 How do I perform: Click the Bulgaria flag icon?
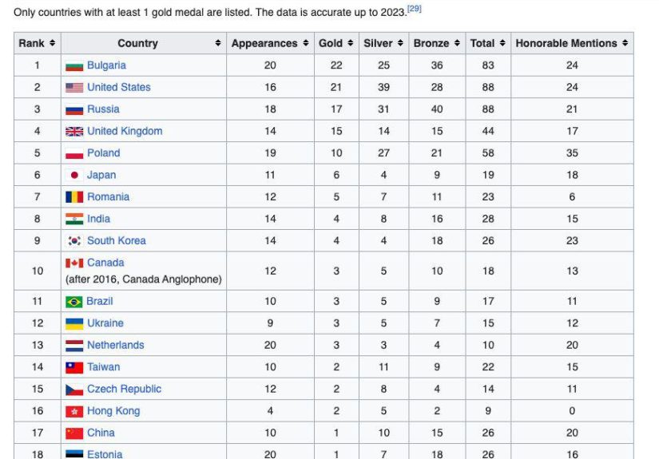[x=74, y=65]
